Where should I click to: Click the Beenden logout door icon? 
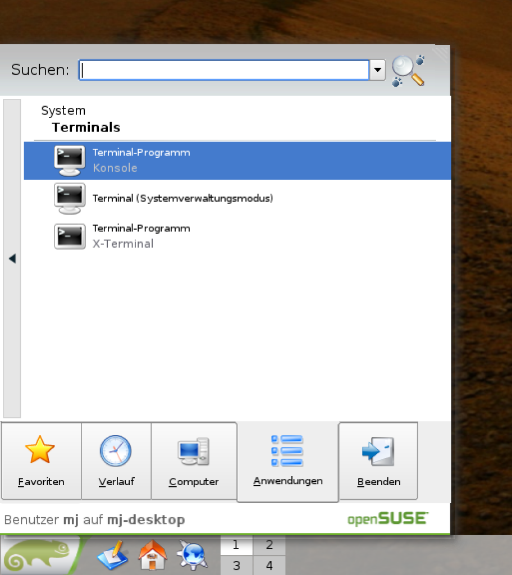pyautogui.click(x=378, y=451)
